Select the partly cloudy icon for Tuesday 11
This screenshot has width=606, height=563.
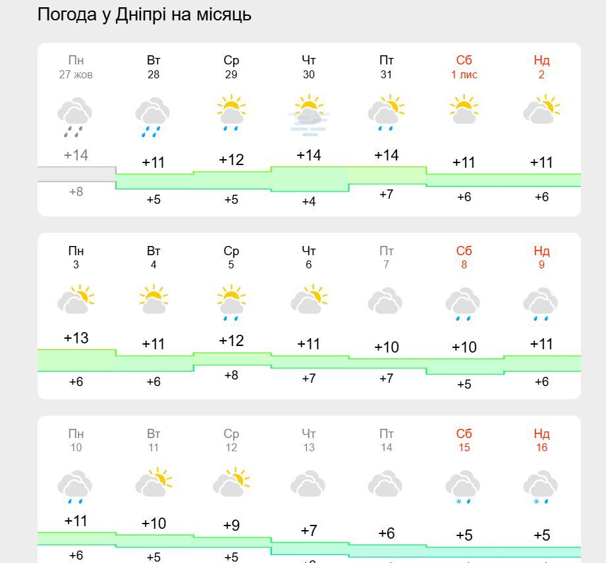(x=153, y=481)
